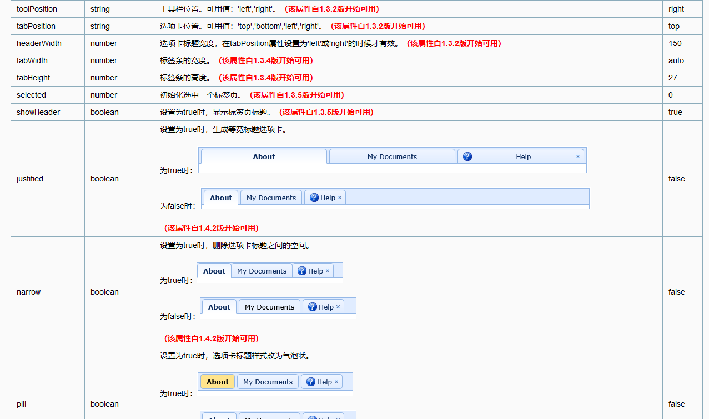
Task: Click the Help question-mark icon in justified false sample
Action: [314, 198]
